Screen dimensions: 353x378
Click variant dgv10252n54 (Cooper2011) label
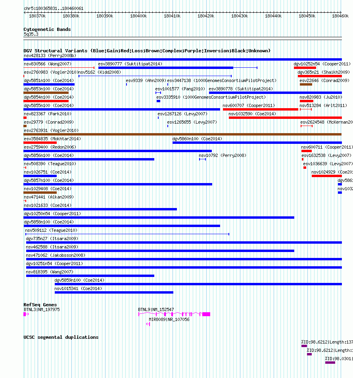[322, 64]
